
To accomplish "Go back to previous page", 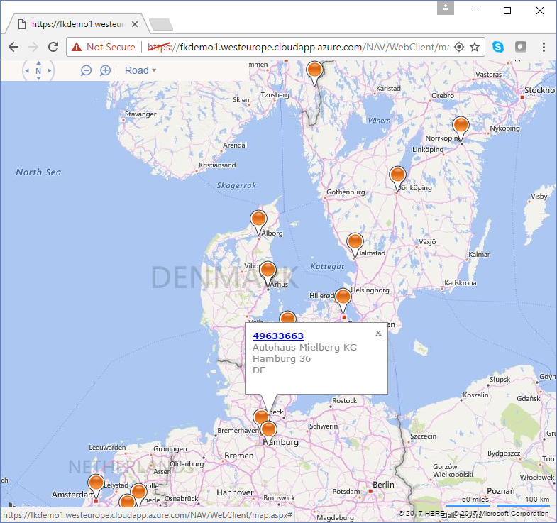I will click(x=13, y=47).
